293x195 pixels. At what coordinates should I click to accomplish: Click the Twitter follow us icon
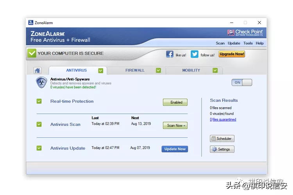pos(195,54)
